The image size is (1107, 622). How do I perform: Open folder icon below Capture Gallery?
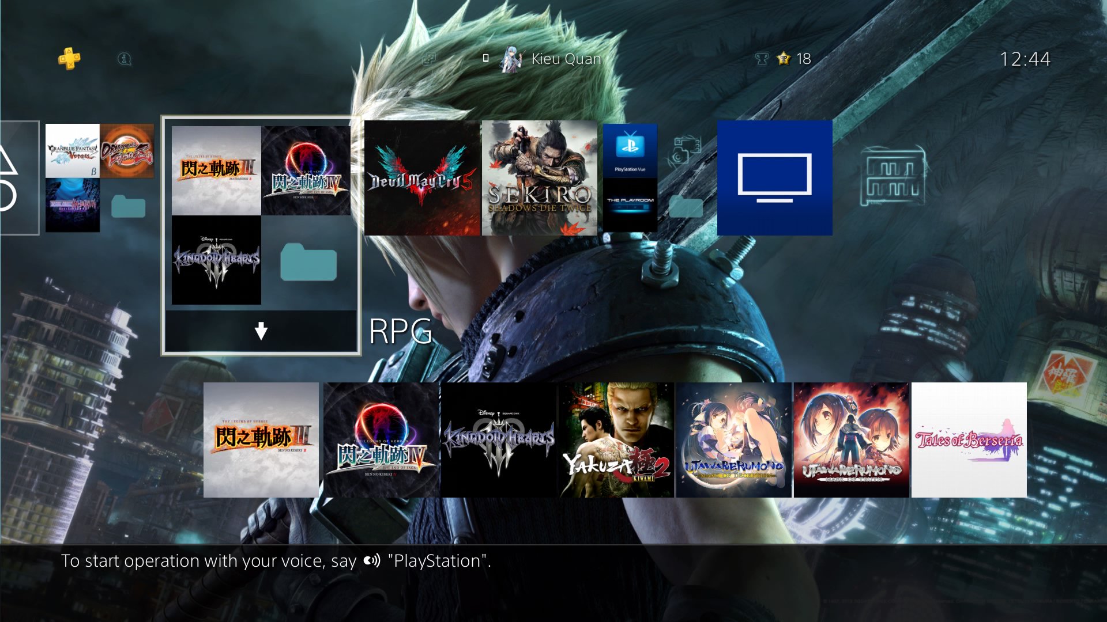point(686,206)
